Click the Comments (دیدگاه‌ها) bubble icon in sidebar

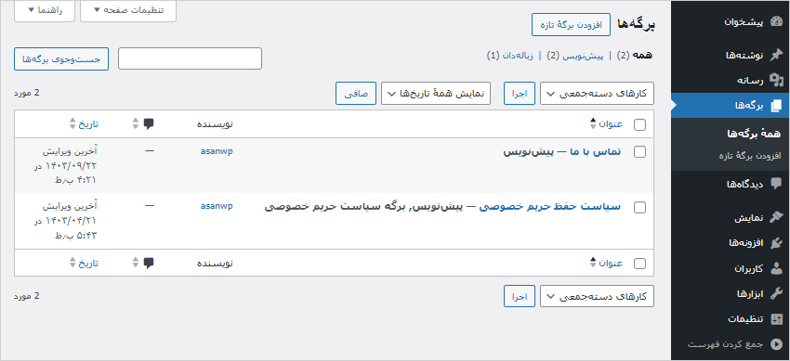pyautogui.click(x=776, y=184)
